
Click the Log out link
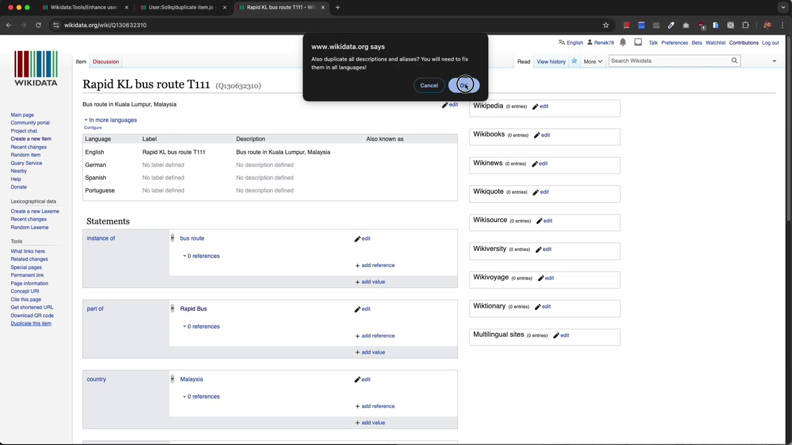click(770, 43)
